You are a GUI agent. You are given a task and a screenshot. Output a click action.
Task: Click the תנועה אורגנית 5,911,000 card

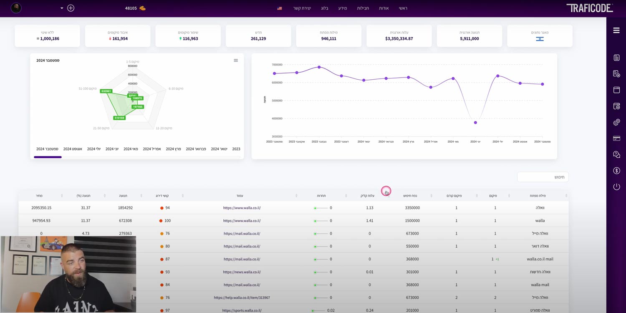pyautogui.click(x=469, y=35)
